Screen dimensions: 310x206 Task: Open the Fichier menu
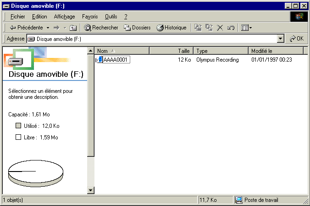pyautogui.click(x=17, y=17)
